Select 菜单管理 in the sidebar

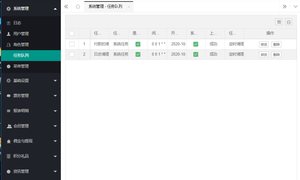[21, 66]
